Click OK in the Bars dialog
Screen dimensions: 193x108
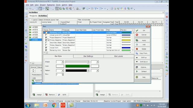tap(142, 31)
